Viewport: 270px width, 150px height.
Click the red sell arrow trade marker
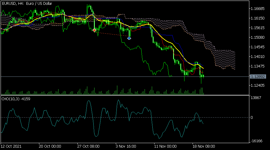click(x=94, y=31)
